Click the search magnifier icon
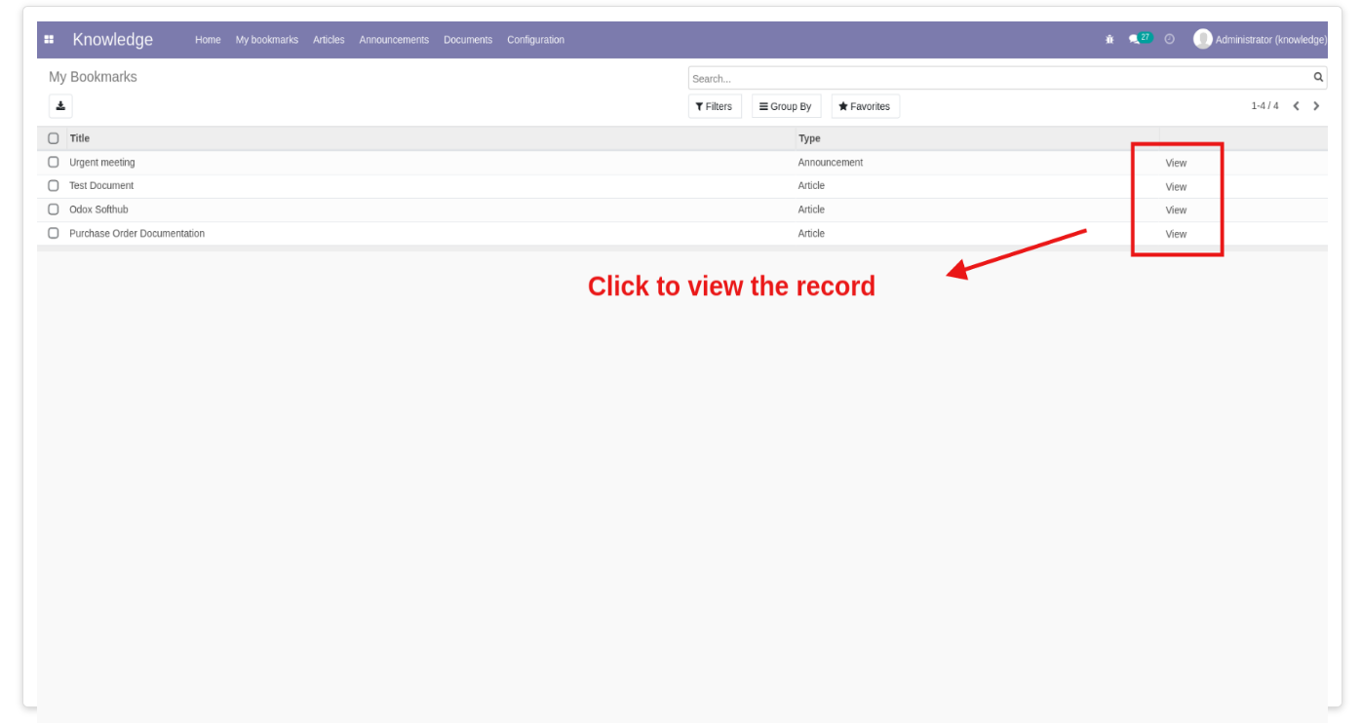This screenshot has height=723, width=1361. pyautogui.click(x=1318, y=77)
